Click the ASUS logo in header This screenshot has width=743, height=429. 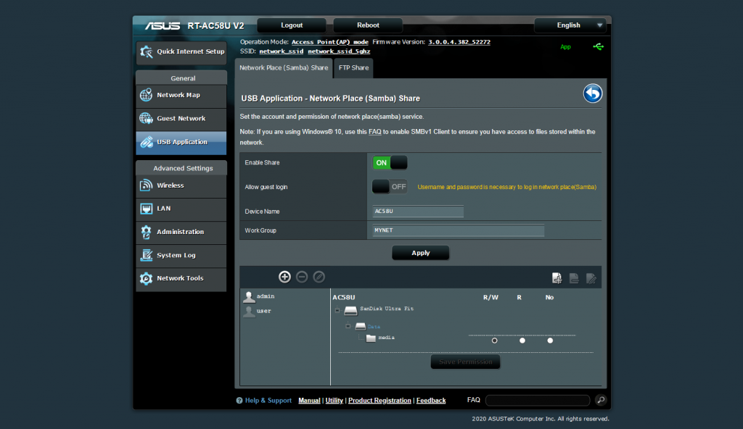[162, 25]
